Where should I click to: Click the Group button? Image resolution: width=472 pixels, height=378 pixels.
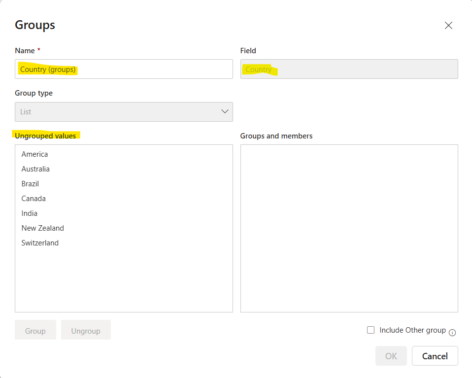click(35, 330)
